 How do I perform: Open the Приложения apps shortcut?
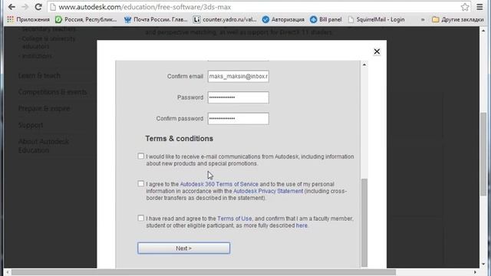pos(28,19)
